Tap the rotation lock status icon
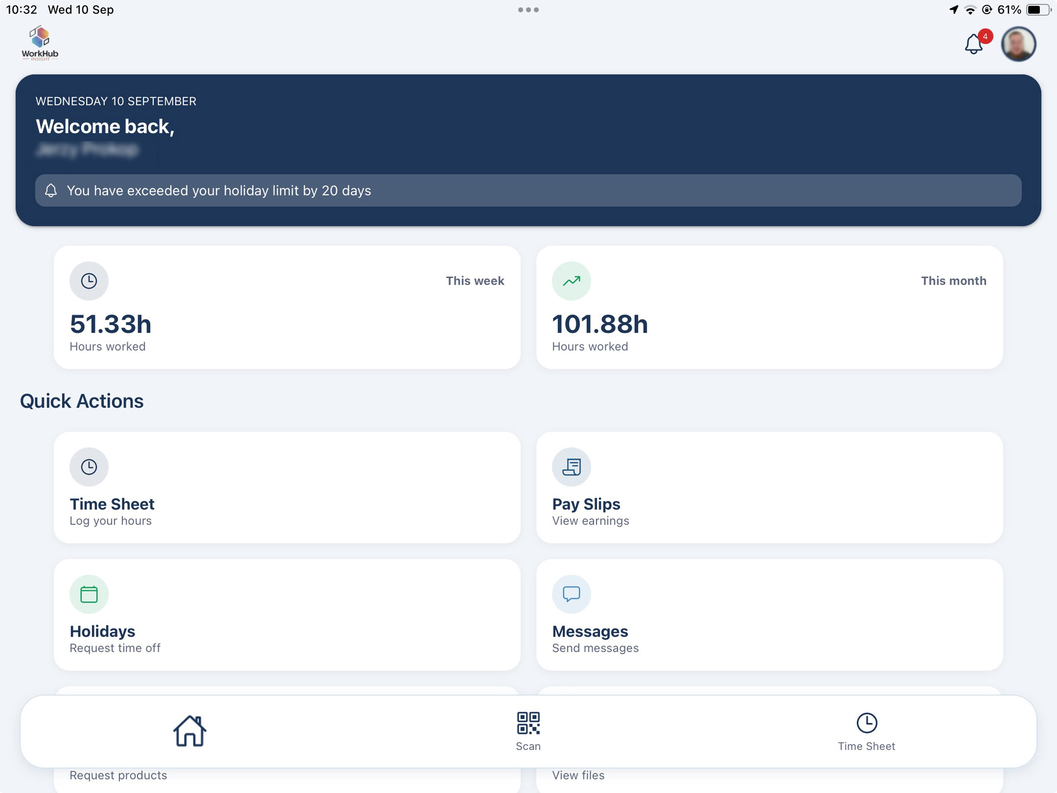 987,10
